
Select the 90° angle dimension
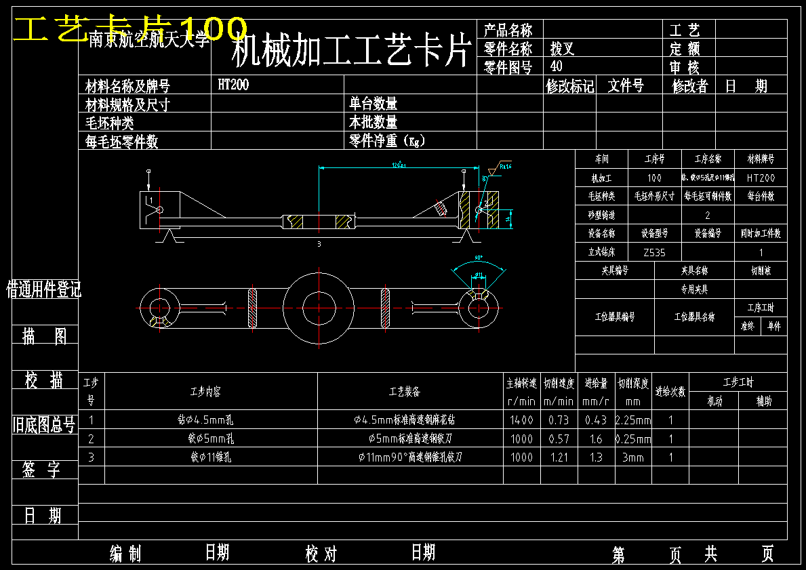(x=479, y=258)
